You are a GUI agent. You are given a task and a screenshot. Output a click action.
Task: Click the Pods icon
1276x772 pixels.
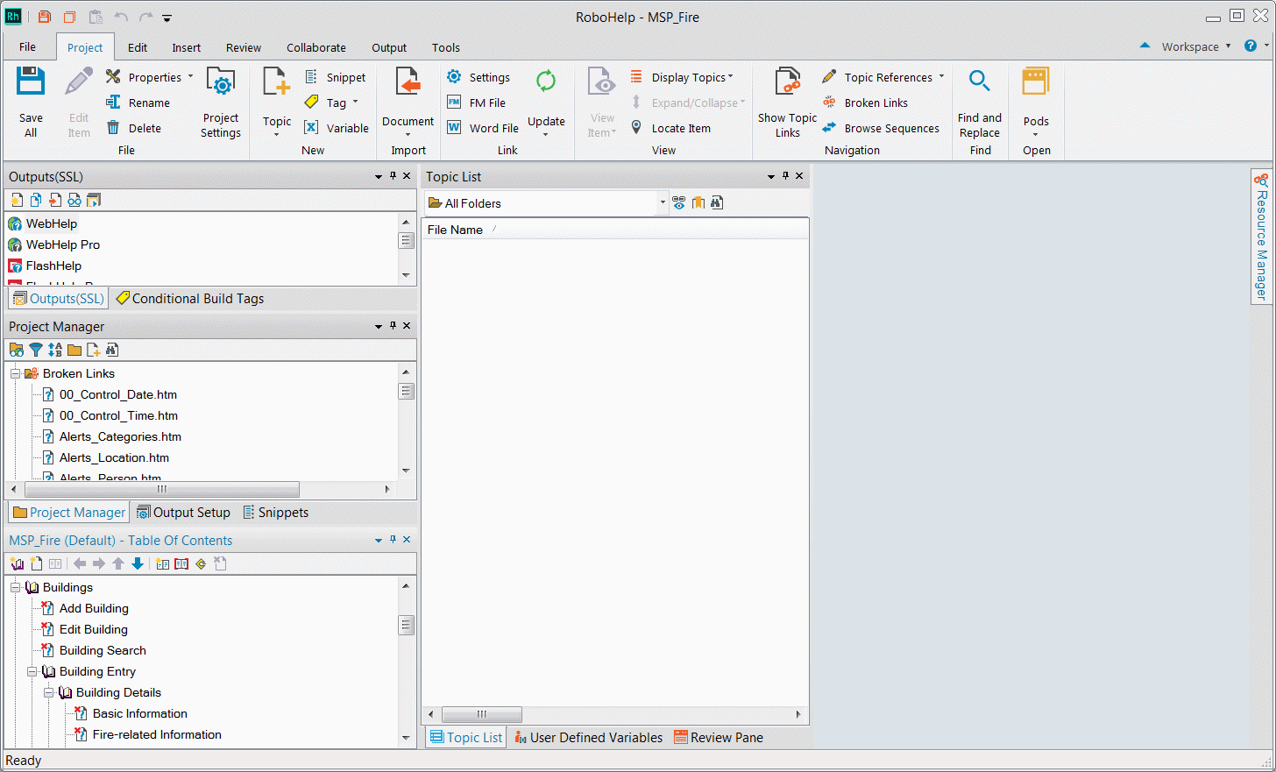(x=1036, y=81)
